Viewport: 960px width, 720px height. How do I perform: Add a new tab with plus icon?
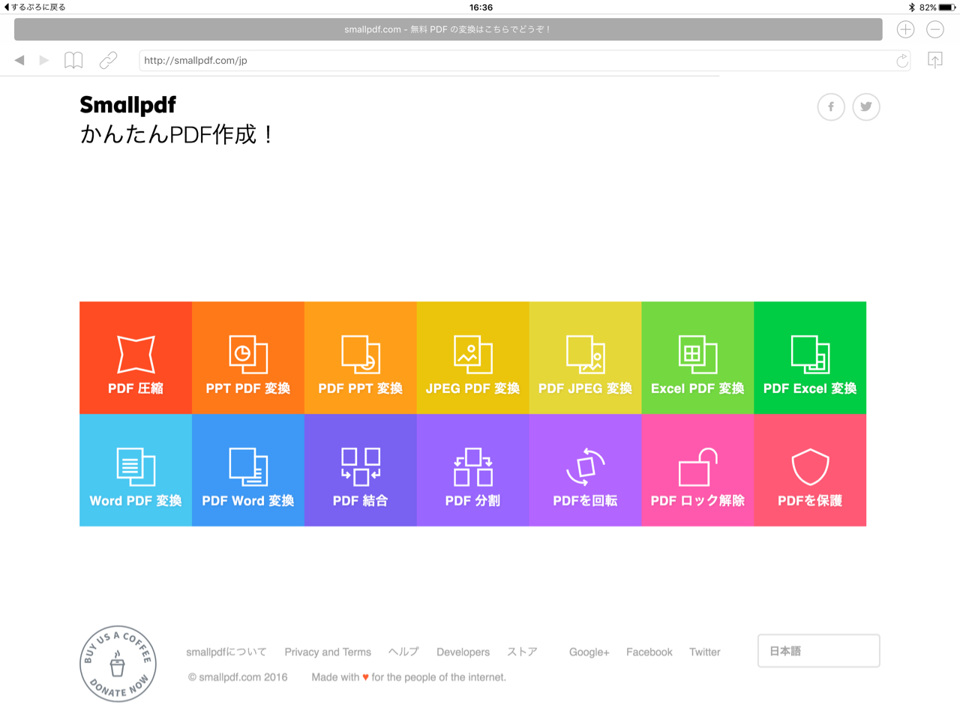click(x=906, y=29)
